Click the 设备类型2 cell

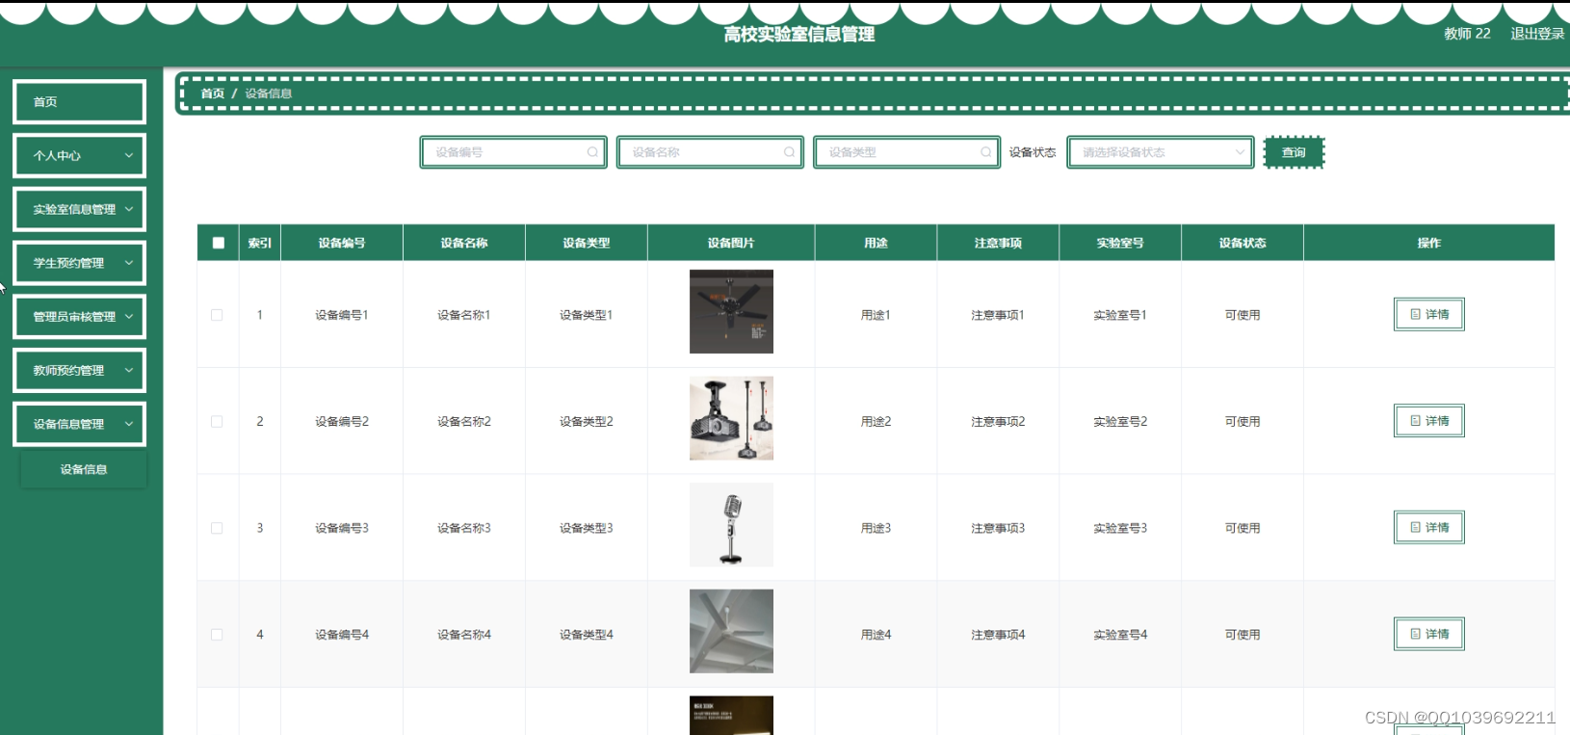pyautogui.click(x=587, y=422)
